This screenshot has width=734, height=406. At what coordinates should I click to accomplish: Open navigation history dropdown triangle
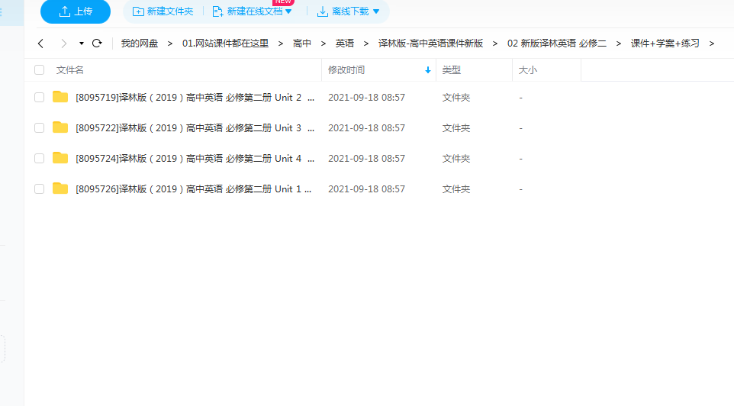(82, 43)
